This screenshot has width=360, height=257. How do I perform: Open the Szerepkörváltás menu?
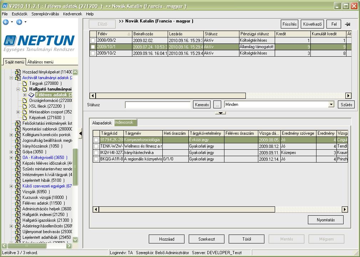pyautogui.click(x=45, y=14)
